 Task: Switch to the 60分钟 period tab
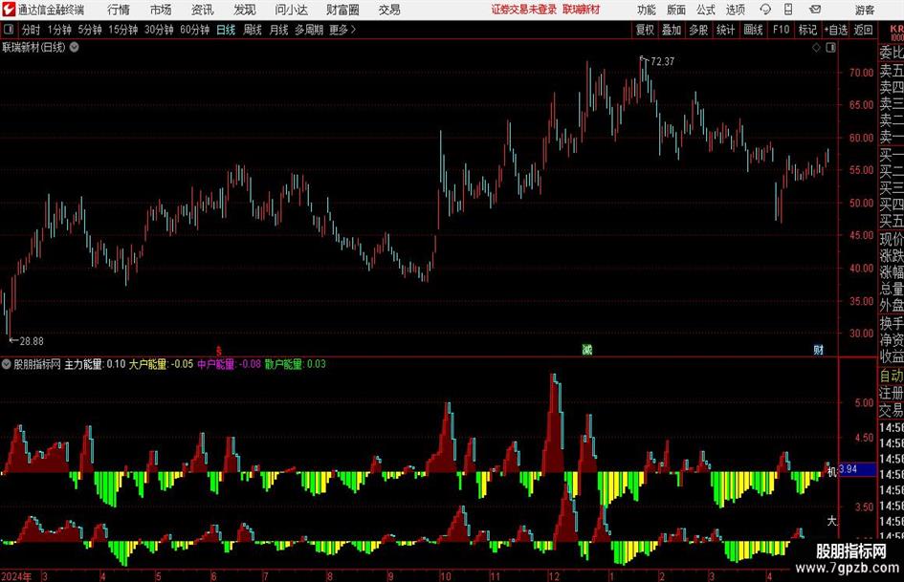coord(195,30)
